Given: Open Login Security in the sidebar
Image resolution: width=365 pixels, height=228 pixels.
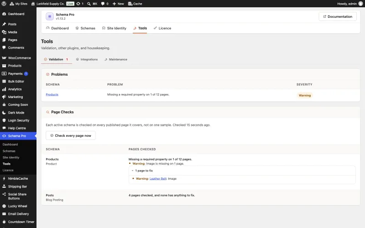Looking at the screenshot, I should (18, 120).
